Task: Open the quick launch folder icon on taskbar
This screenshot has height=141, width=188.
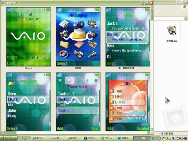Action: pyautogui.click(x=21, y=138)
